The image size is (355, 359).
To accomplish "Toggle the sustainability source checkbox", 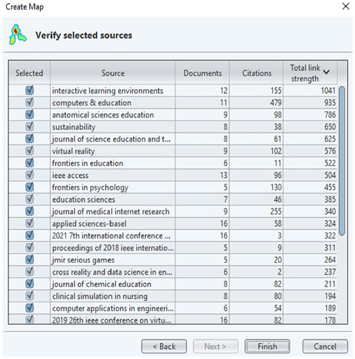I will coord(29,127).
